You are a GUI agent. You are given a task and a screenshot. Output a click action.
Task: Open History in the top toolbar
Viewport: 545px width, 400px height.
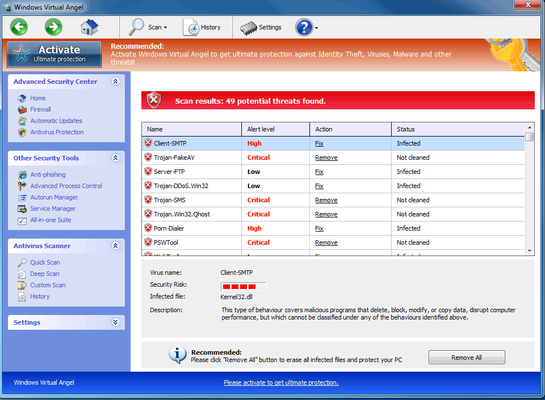point(202,27)
